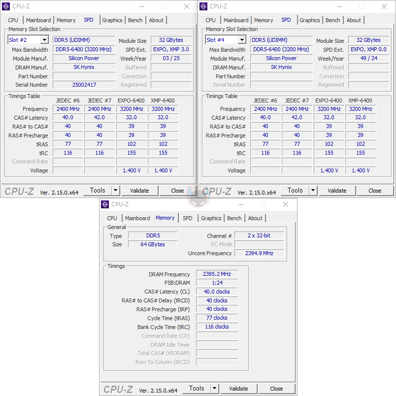Image resolution: width=396 pixels, height=396 pixels.
Task: Click Cycle Time value 77 clocks
Action: click(217, 318)
